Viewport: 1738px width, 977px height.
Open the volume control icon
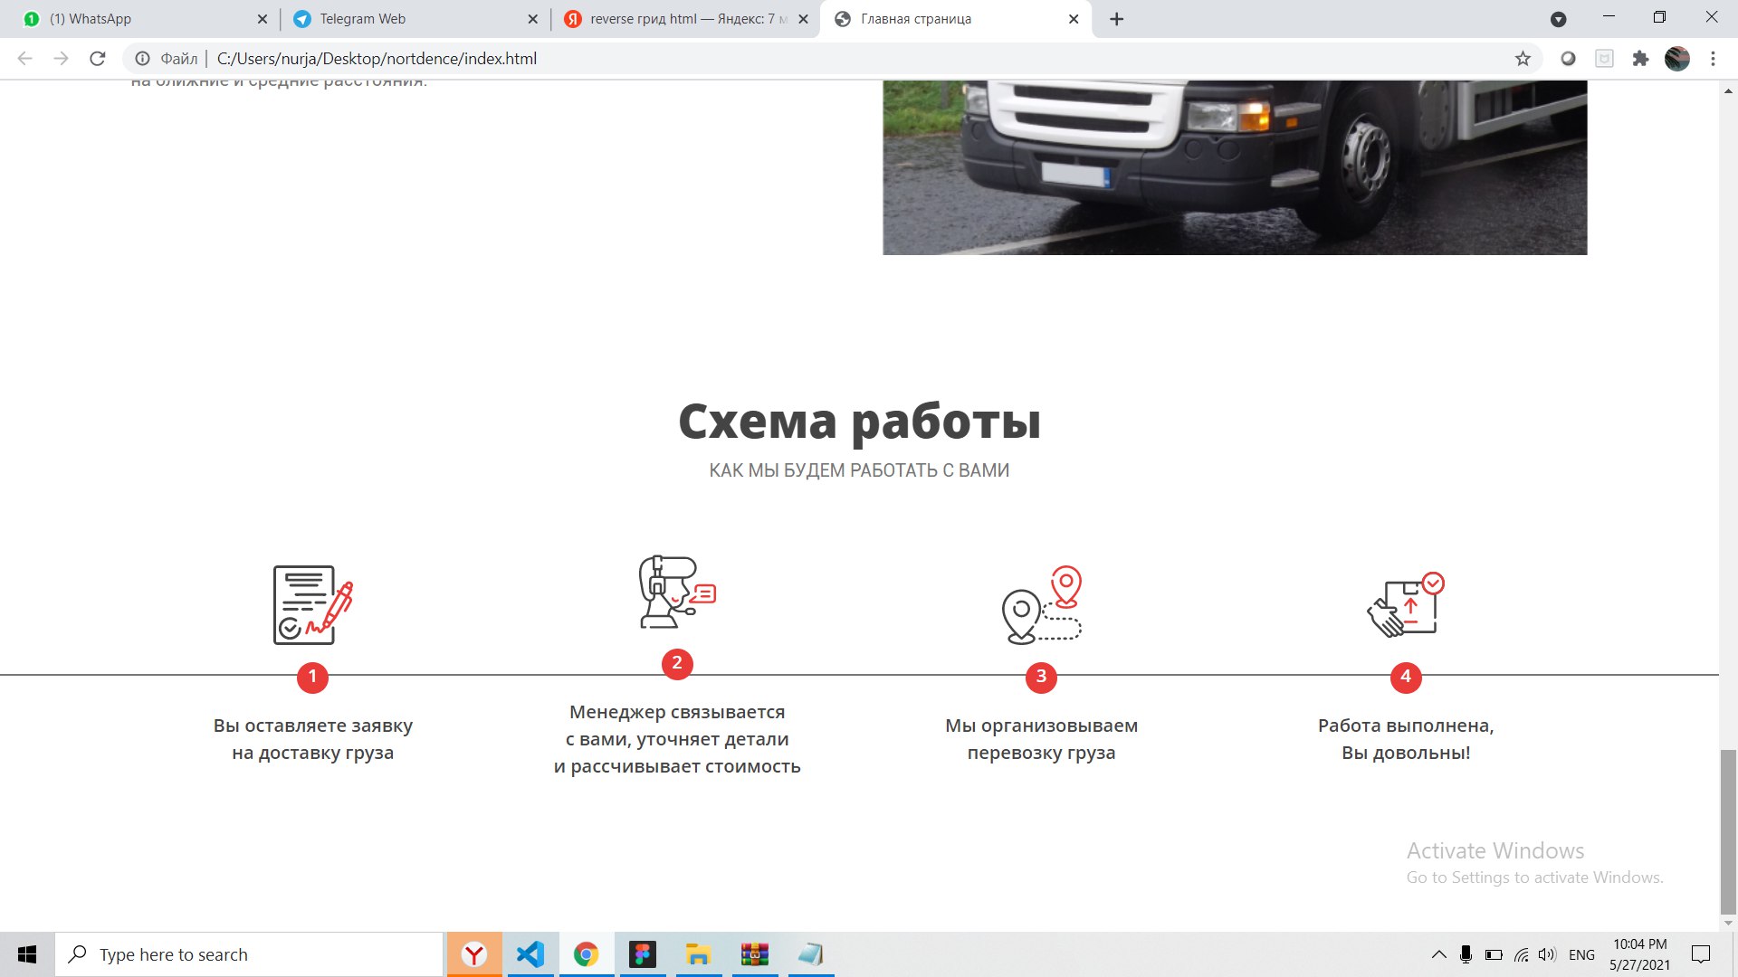1547,954
